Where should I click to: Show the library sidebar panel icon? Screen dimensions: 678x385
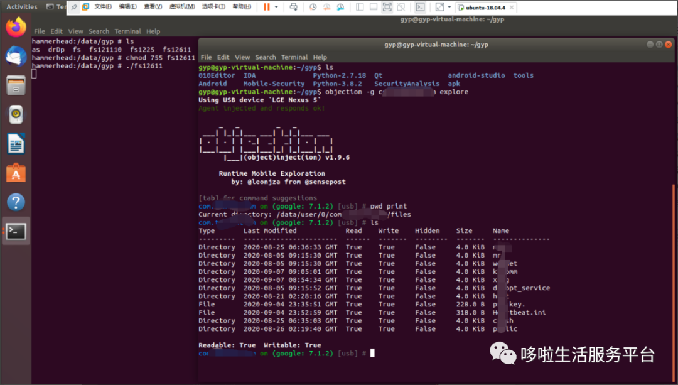click(359, 7)
